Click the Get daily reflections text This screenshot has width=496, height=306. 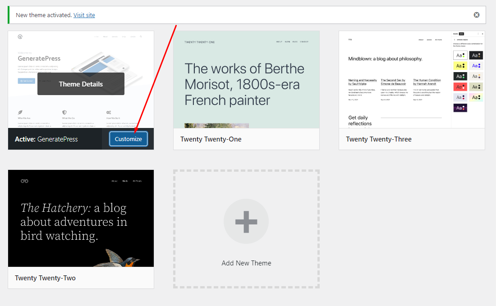coord(360,120)
